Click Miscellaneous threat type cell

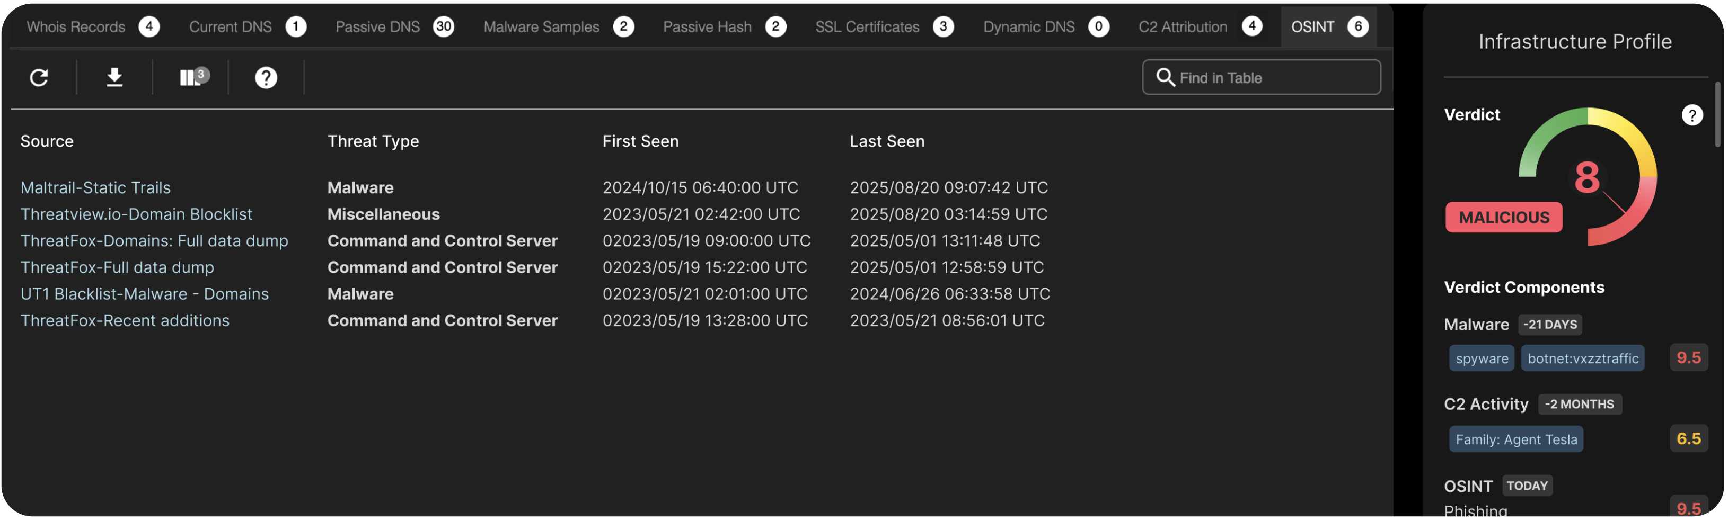[x=384, y=214]
